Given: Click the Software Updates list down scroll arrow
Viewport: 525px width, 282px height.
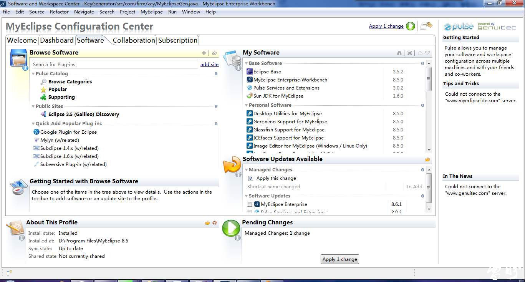Looking at the screenshot, I should [x=429, y=209].
